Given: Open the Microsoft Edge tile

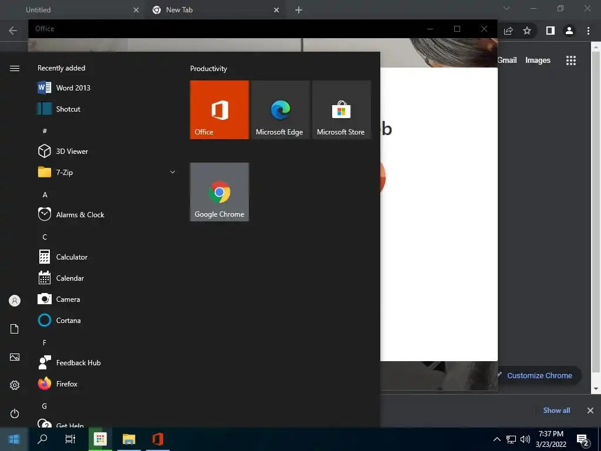Looking at the screenshot, I should point(280,110).
